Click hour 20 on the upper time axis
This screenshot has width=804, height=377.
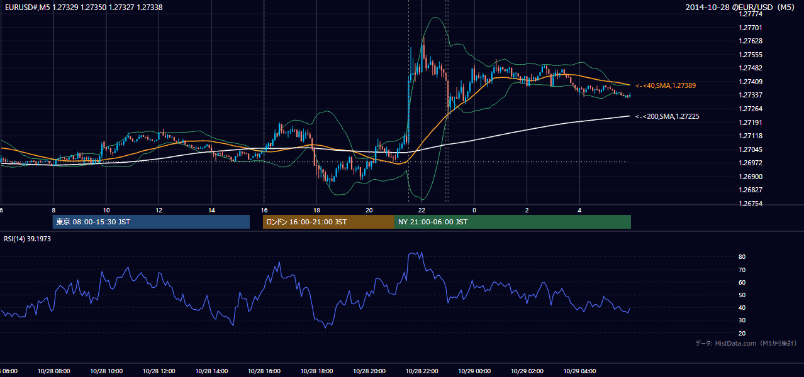369,210
